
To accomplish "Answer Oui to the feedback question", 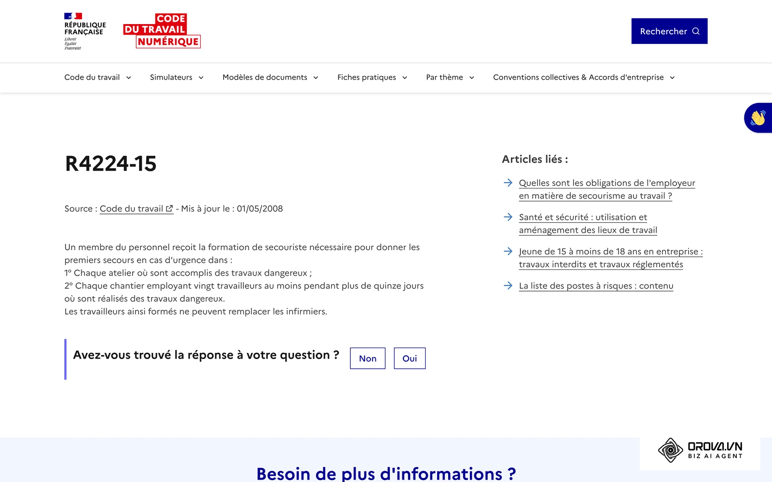I will 410,358.
